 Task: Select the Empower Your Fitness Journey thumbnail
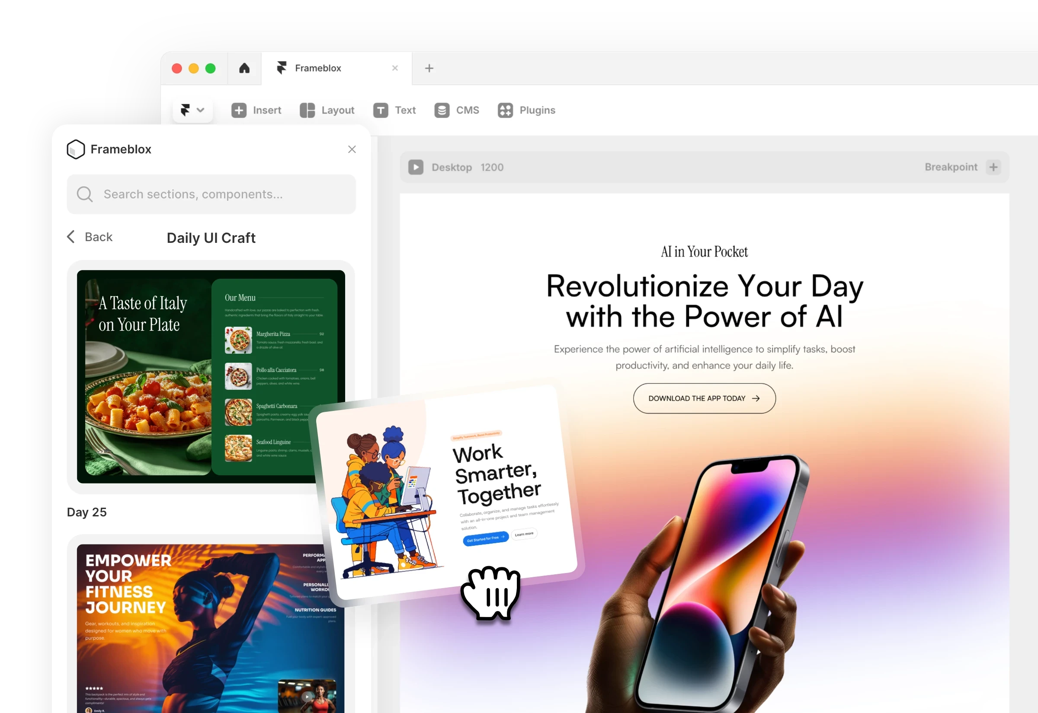[197, 625]
